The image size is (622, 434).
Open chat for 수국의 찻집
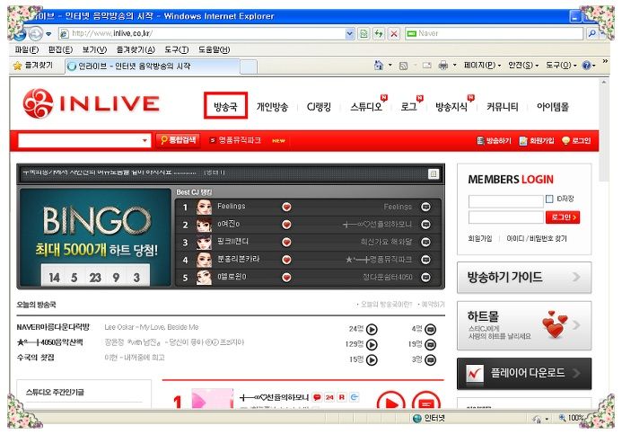431,359
